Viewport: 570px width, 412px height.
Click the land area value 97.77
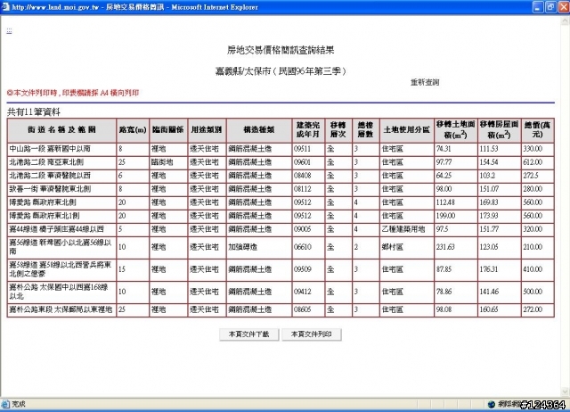(444, 162)
